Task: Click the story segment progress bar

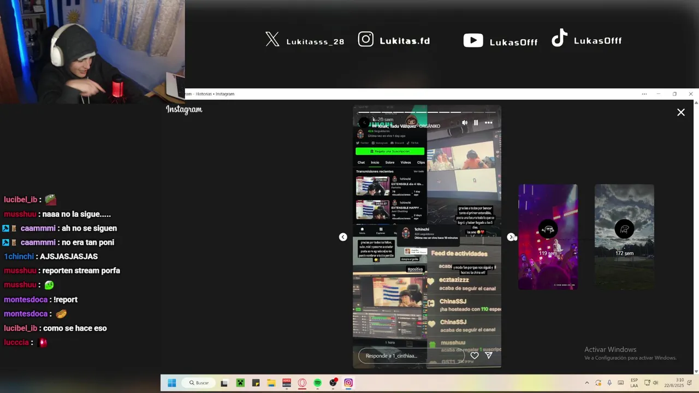Action: (426, 112)
